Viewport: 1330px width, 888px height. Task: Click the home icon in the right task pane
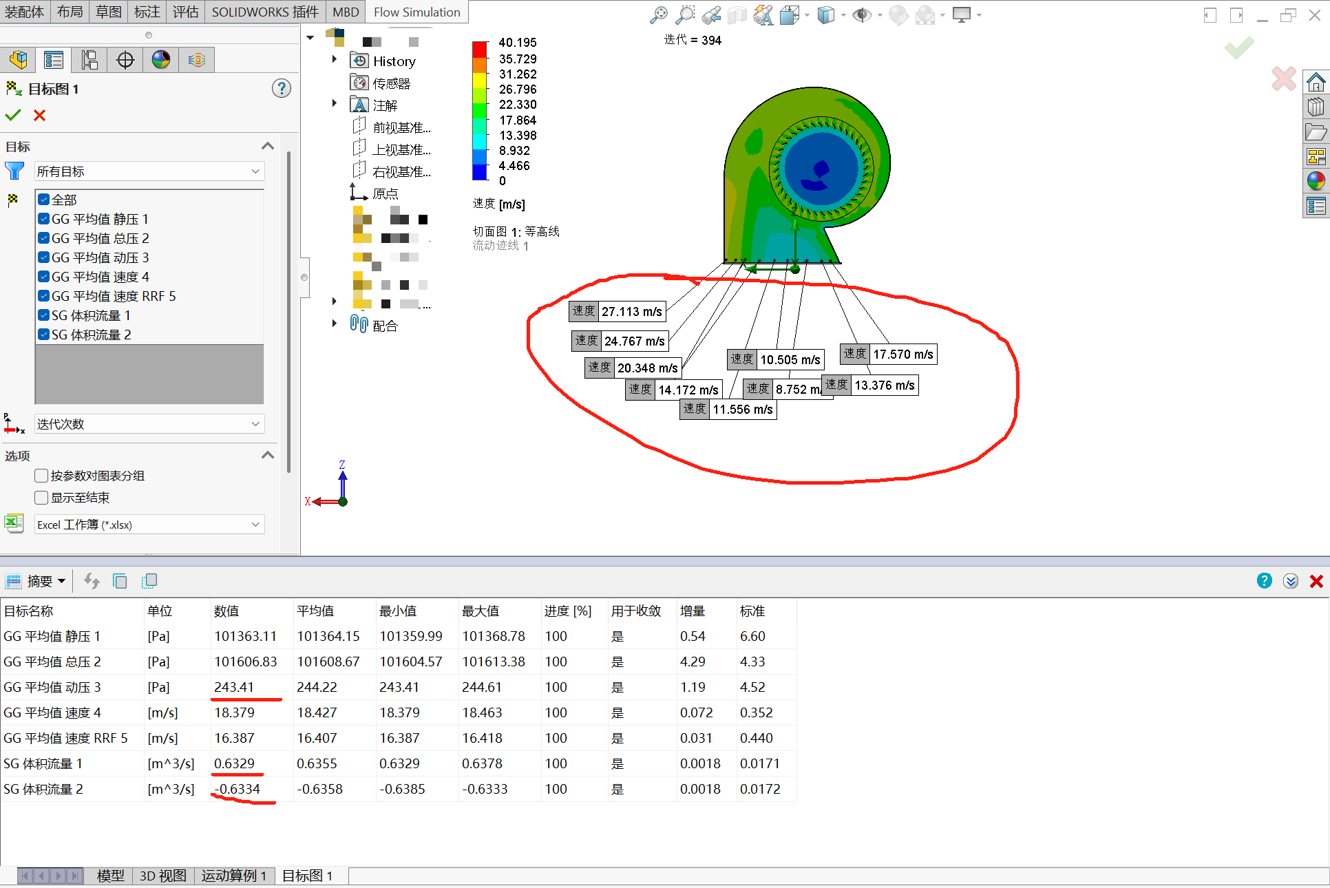pyautogui.click(x=1316, y=83)
